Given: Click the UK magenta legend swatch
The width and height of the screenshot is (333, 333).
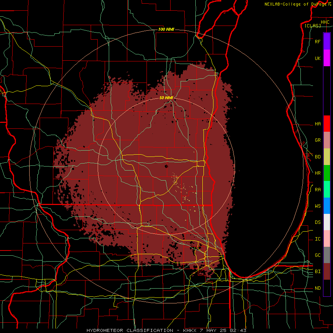Looking at the screenshot, I should point(327,58).
